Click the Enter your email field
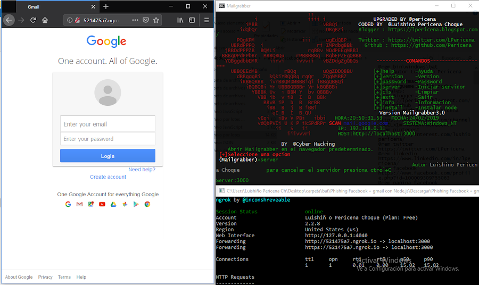 (108, 124)
